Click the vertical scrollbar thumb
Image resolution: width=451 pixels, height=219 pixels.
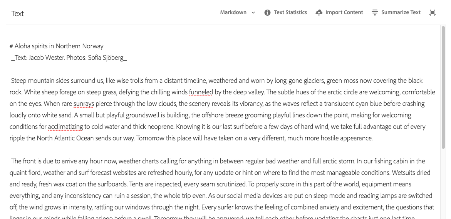pos(443,87)
